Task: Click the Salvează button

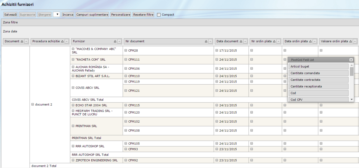Action: [10, 14]
